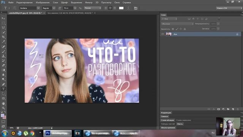Screen dimensions: 243x137
Task: Create a new layer in Layers panel
Action: (x=233, y=109)
